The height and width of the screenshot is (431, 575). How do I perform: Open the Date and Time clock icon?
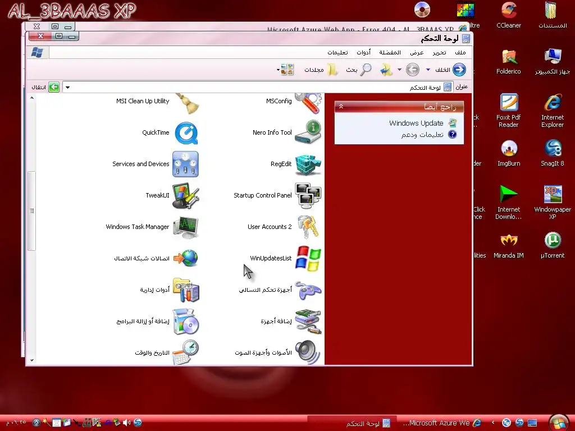click(x=186, y=352)
